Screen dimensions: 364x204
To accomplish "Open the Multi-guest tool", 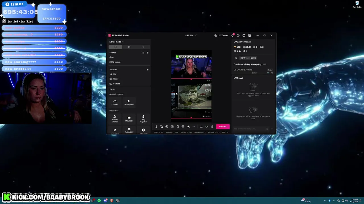I will 129,102.
